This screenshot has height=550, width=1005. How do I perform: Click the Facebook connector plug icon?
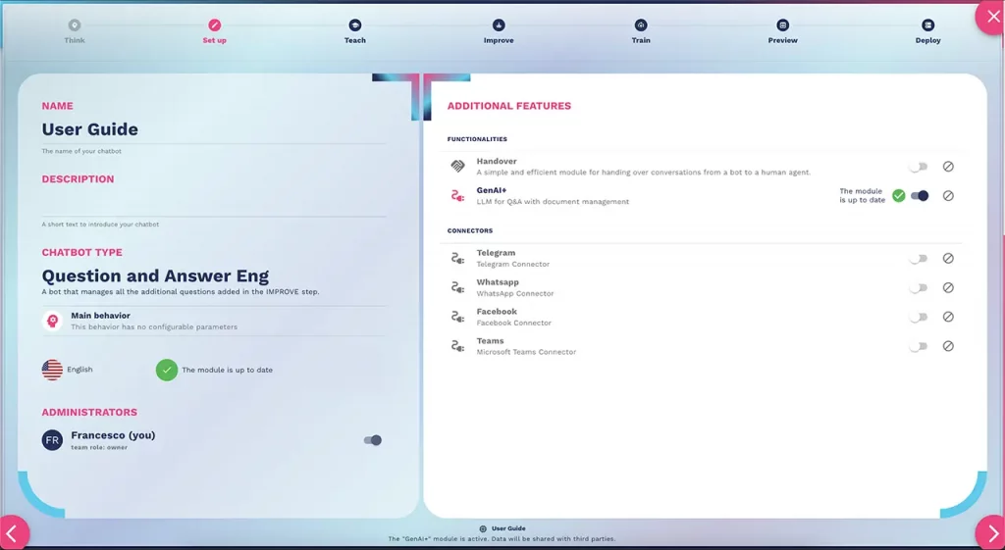pyautogui.click(x=457, y=317)
